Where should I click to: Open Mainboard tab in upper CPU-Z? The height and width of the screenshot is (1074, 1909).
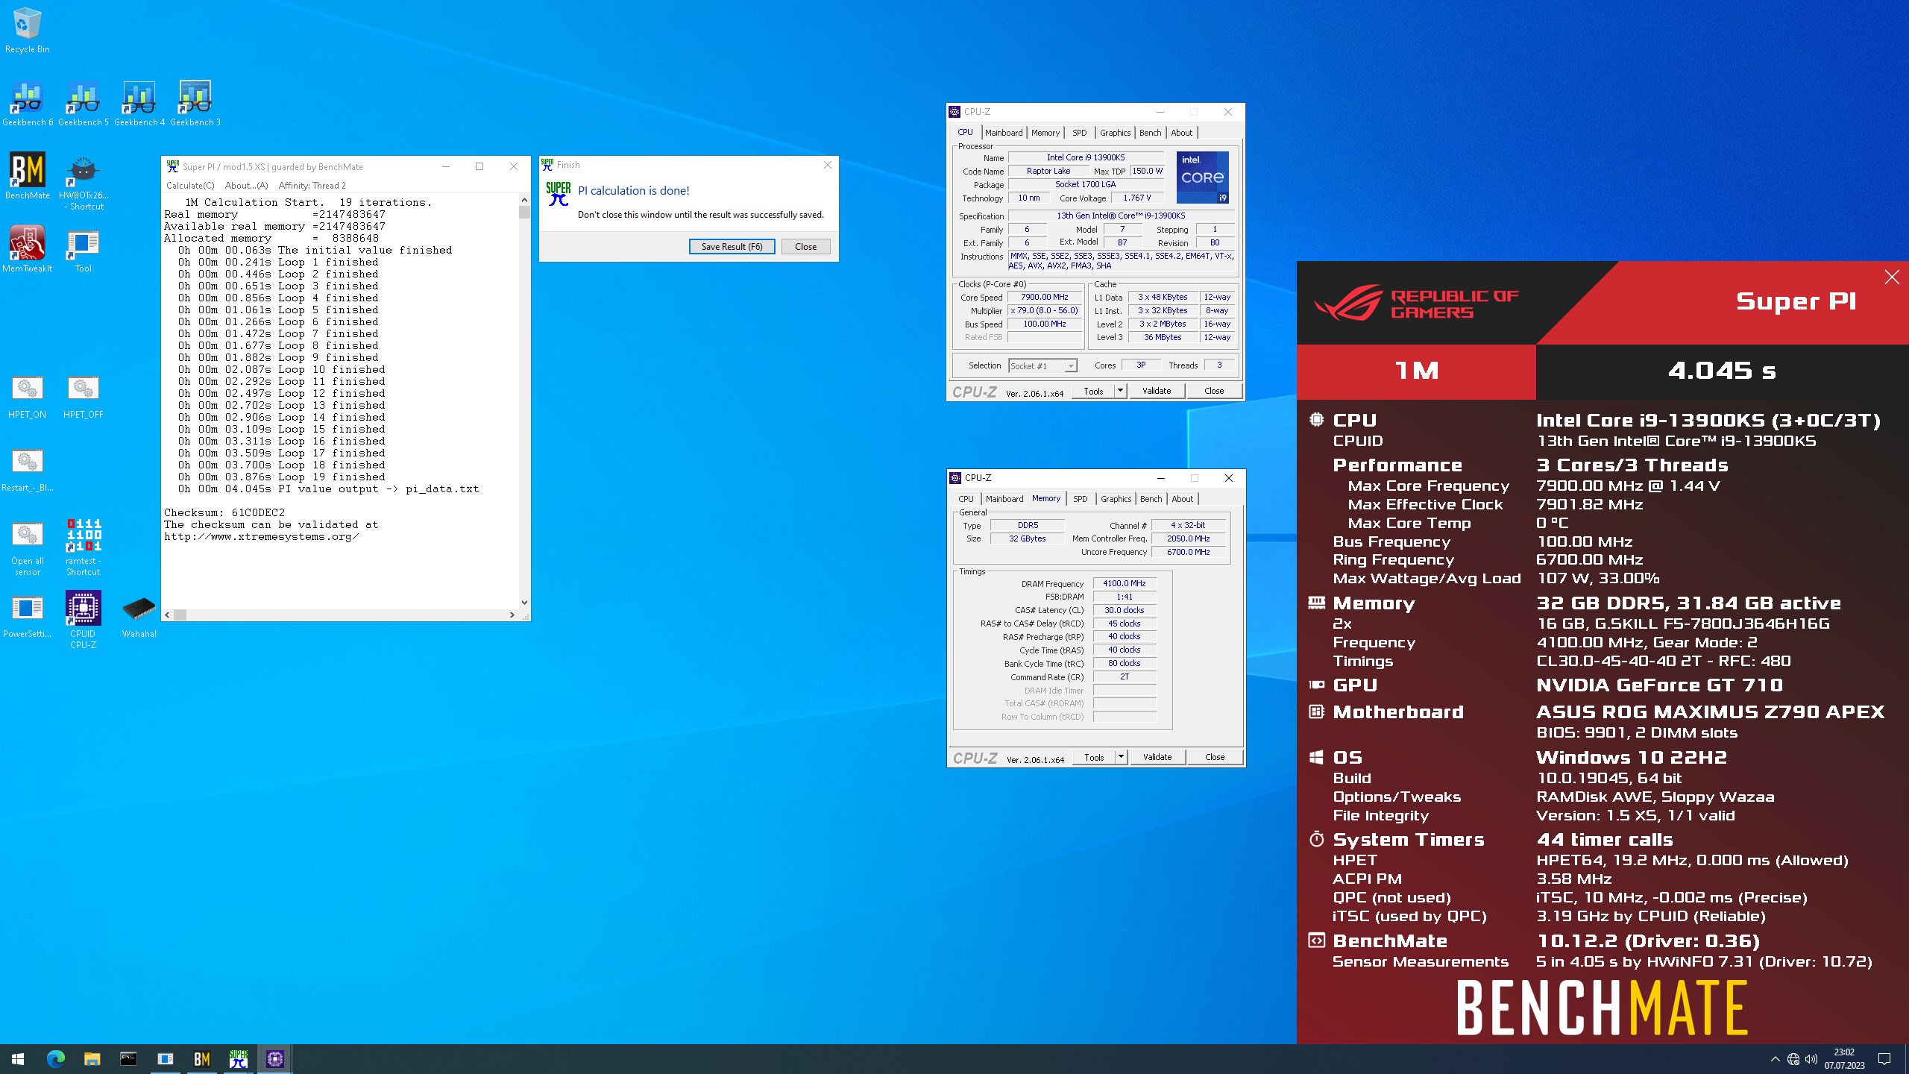pyautogui.click(x=1004, y=133)
